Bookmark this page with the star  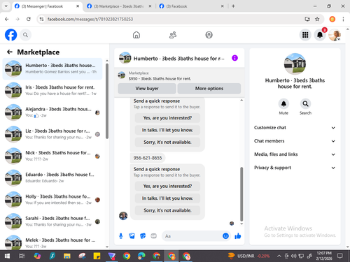[x=317, y=19]
